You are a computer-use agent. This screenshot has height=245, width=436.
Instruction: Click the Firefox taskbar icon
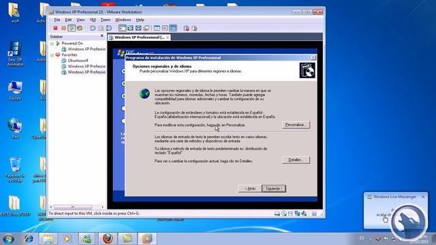(x=108, y=238)
